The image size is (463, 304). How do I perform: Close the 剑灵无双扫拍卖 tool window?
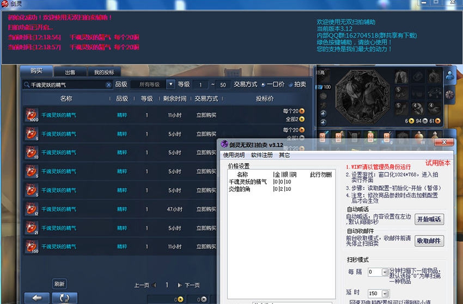pos(444,142)
